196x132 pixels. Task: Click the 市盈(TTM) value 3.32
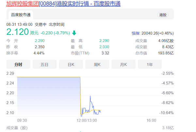pyautogui.click(x=105, y=53)
